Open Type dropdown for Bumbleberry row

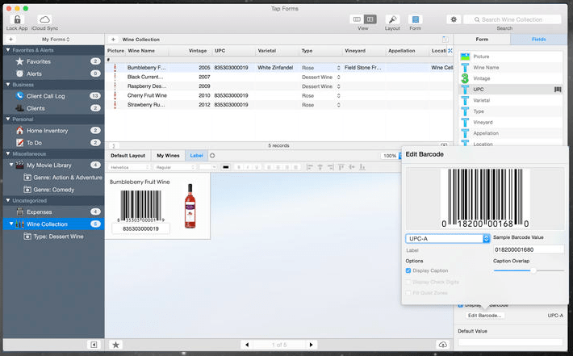pos(338,68)
